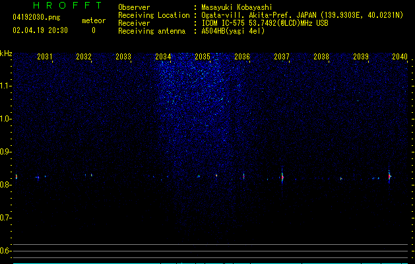Click the 1.1 kHz frequency label
This screenshot has height=264, width=415.
[5, 86]
